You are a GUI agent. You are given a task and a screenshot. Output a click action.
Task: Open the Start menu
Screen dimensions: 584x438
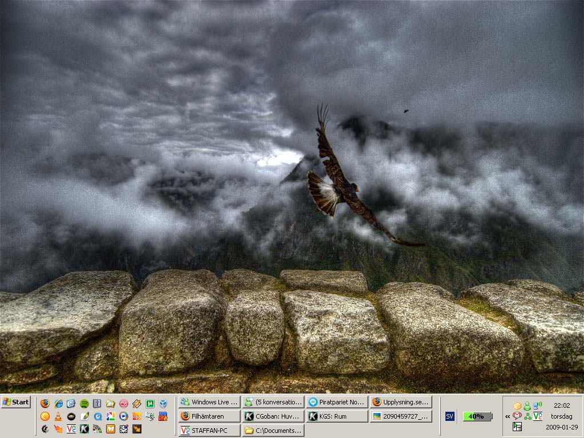coord(15,402)
